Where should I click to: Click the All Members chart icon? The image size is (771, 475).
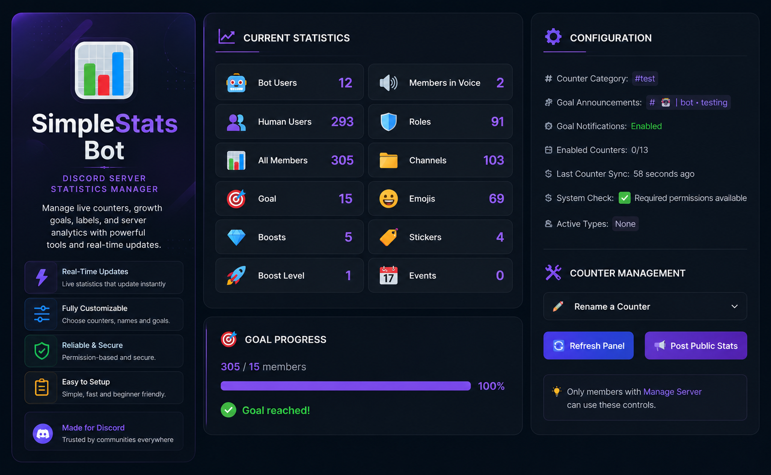[236, 160]
